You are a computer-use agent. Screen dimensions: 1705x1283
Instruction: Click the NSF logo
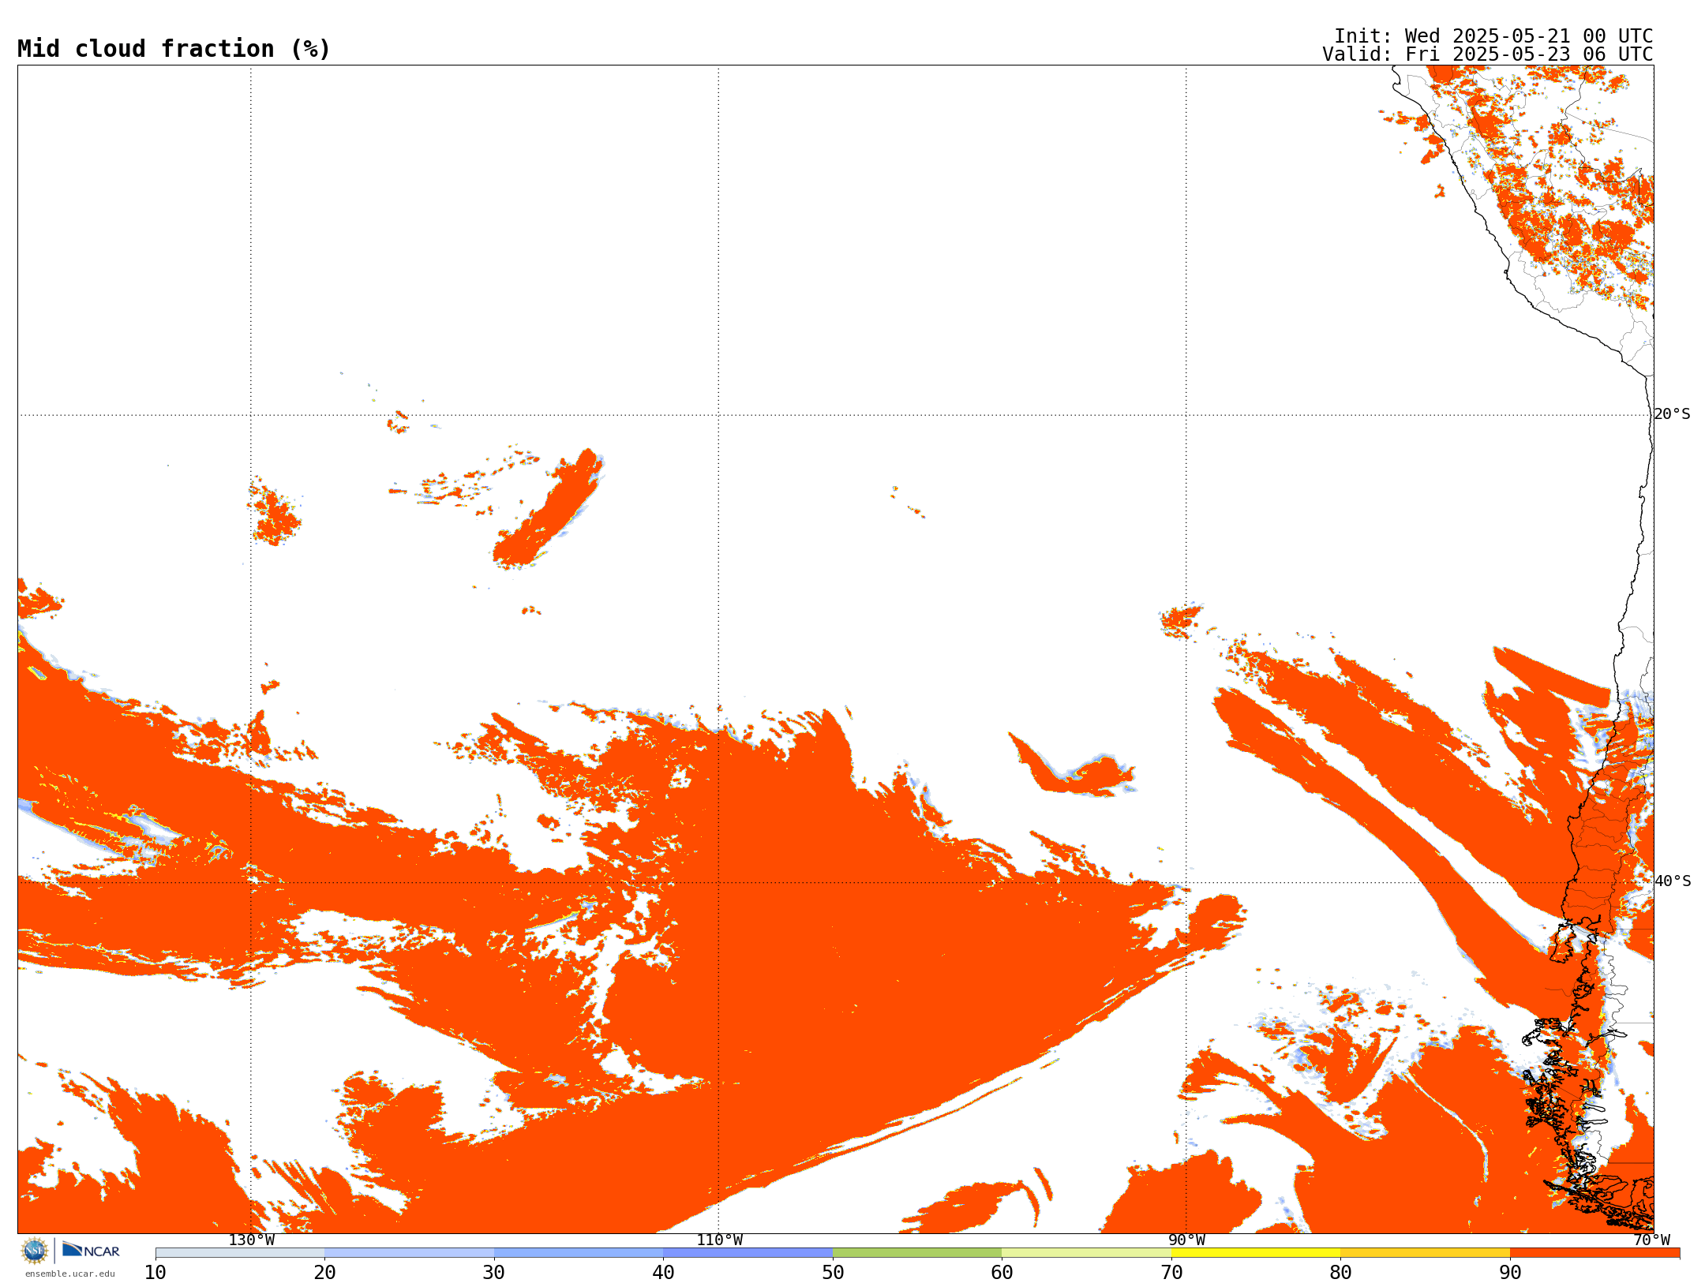pyautogui.click(x=35, y=1251)
